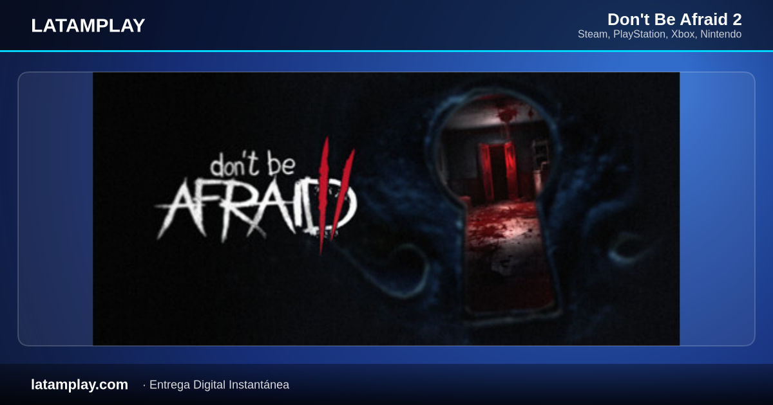Viewport: 773px width, 405px height.
Task: Click the LATAMPLAY brand name
Action: (x=88, y=26)
